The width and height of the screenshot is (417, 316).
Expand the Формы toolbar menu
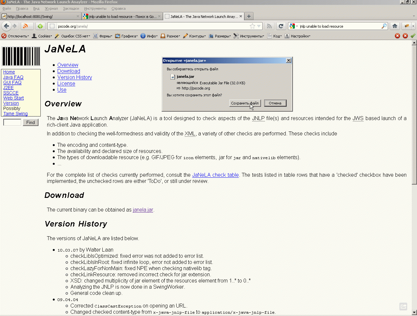[x=103, y=36]
